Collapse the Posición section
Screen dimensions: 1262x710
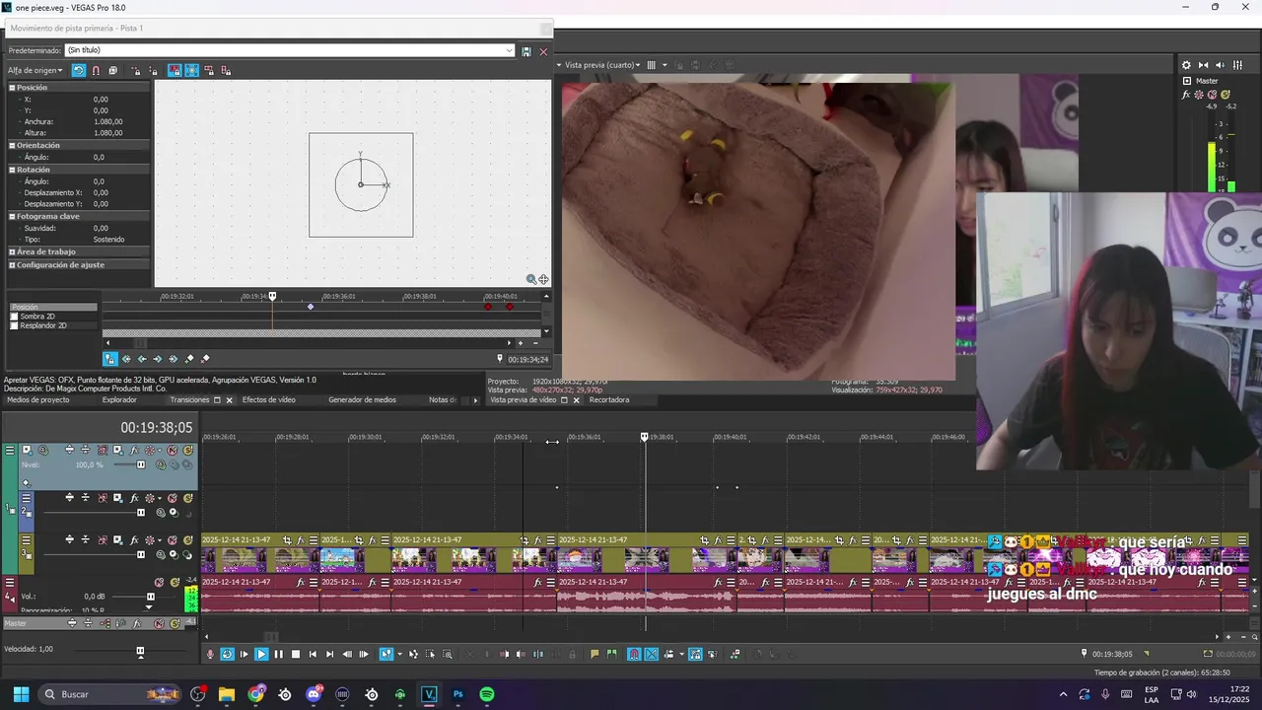(13, 88)
